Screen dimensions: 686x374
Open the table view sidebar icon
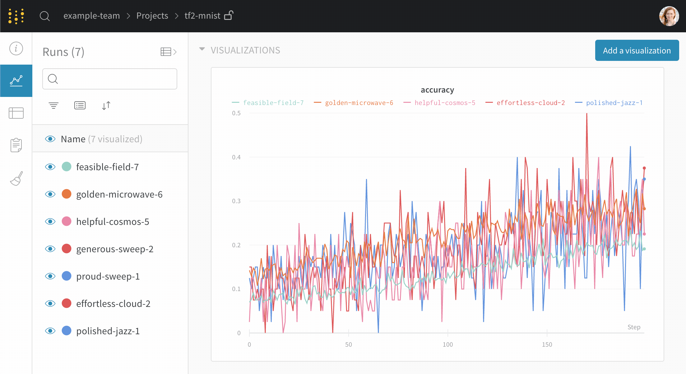[16, 113]
